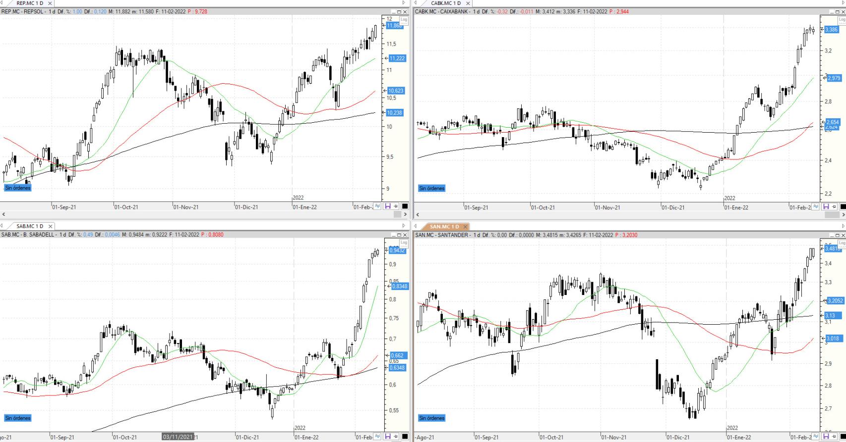Click 'Sin órdenes' label in Santander chart
Screen dimensions: 846x442
tap(432, 418)
